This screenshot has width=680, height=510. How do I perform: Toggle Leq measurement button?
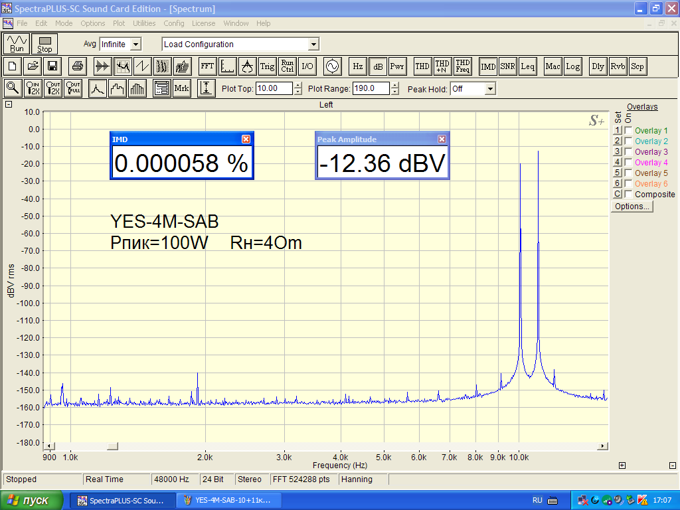tap(528, 66)
